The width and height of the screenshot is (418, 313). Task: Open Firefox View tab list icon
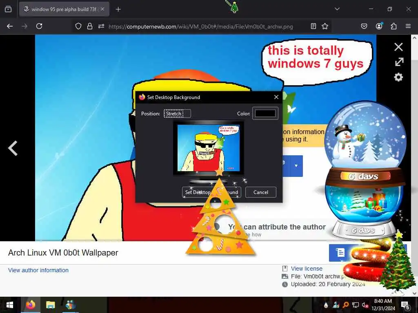(x=8, y=9)
